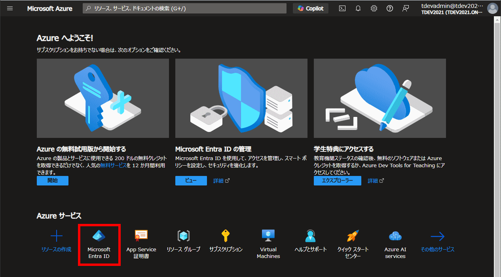The image size is (501, 277).
Task: Focus the resource search box
Action: 184,8
